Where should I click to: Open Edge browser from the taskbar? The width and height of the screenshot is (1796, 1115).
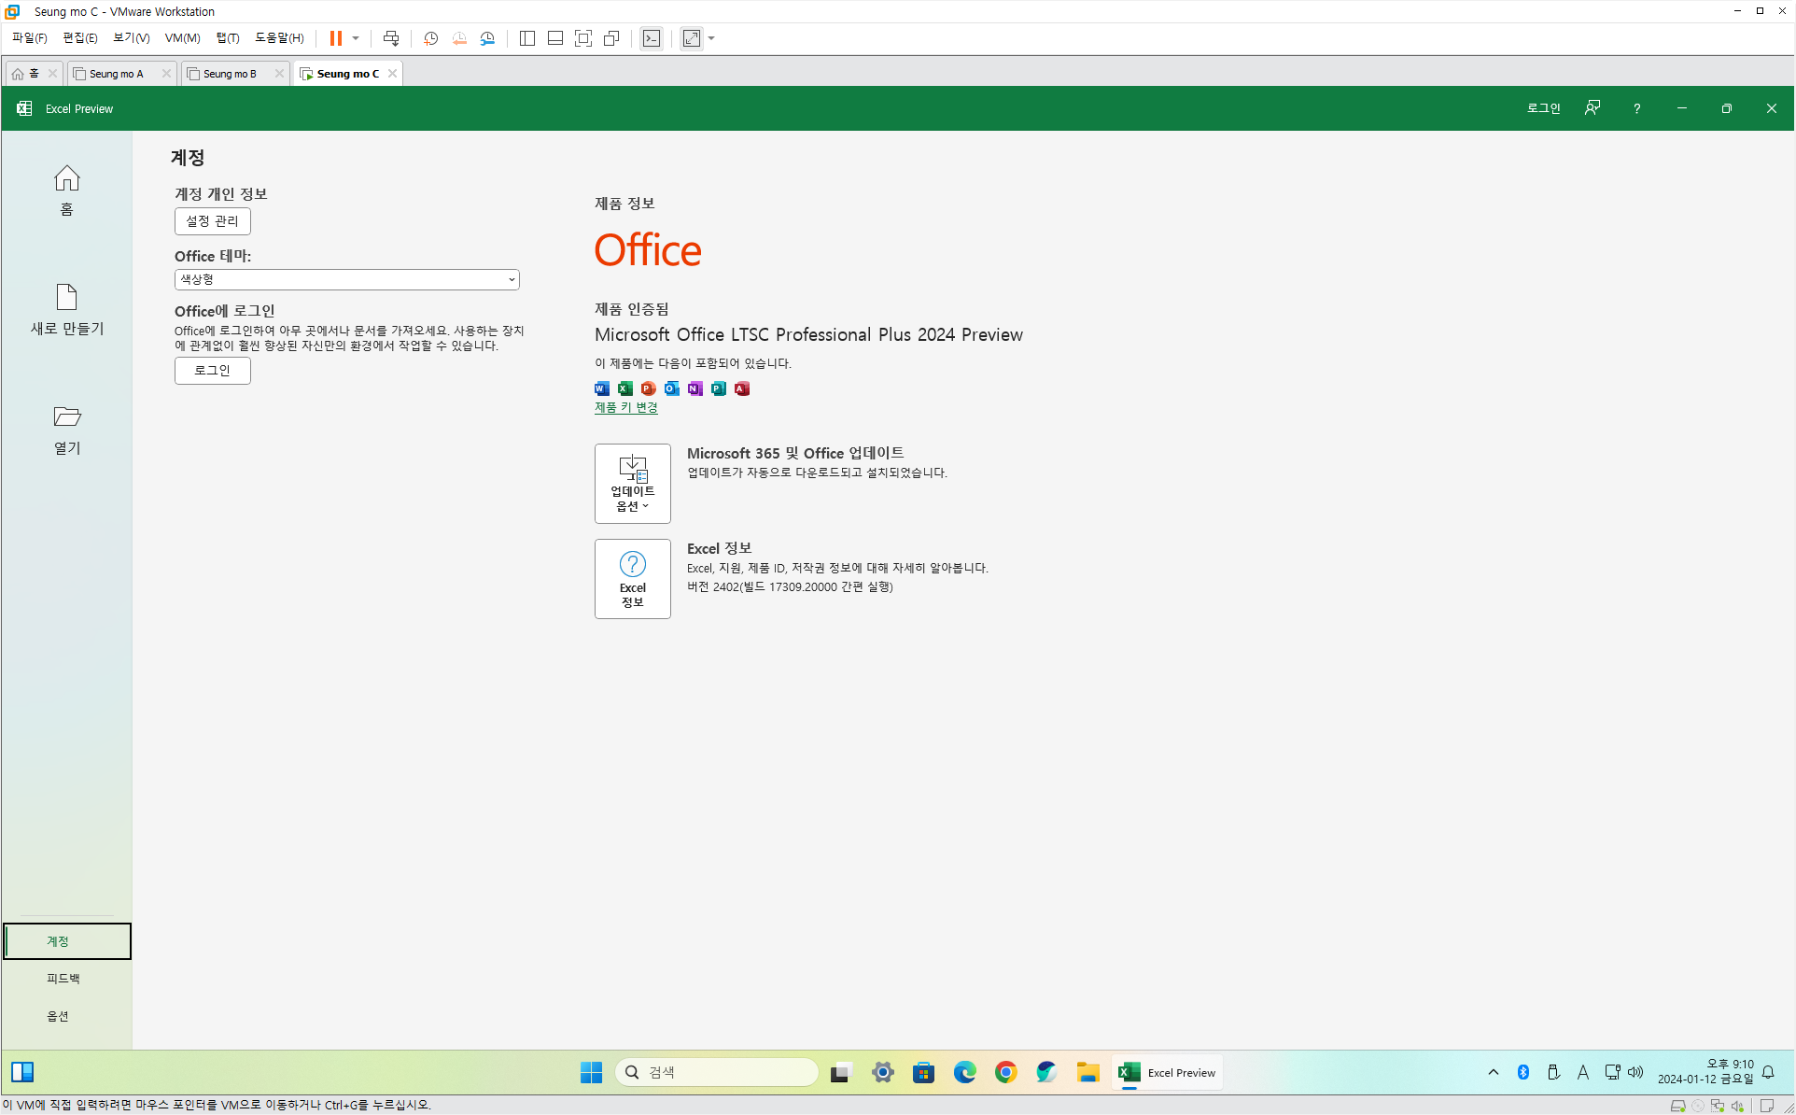pyautogui.click(x=964, y=1072)
